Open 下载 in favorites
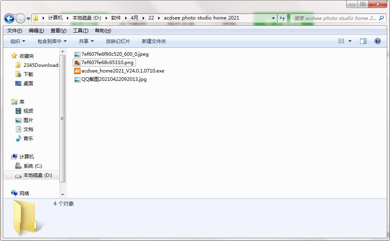This screenshot has height=241, width=390. tap(28, 74)
